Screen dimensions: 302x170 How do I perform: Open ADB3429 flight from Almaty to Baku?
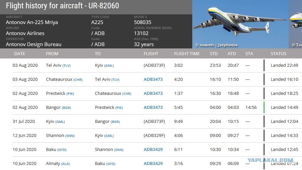(x=153, y=163)
